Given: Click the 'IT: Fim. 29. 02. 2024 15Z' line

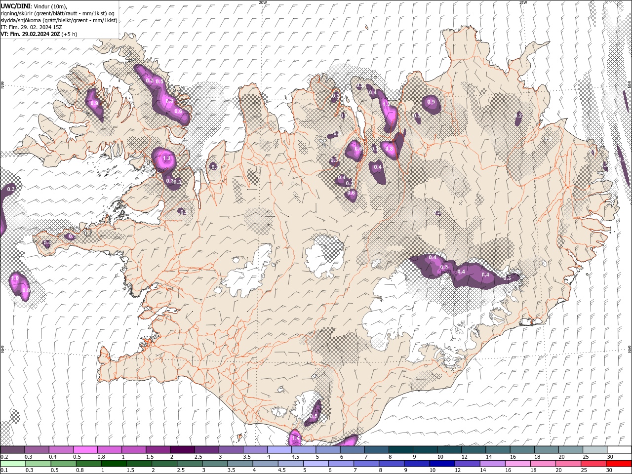Looking at the screenshot, I should coord(31,27).
